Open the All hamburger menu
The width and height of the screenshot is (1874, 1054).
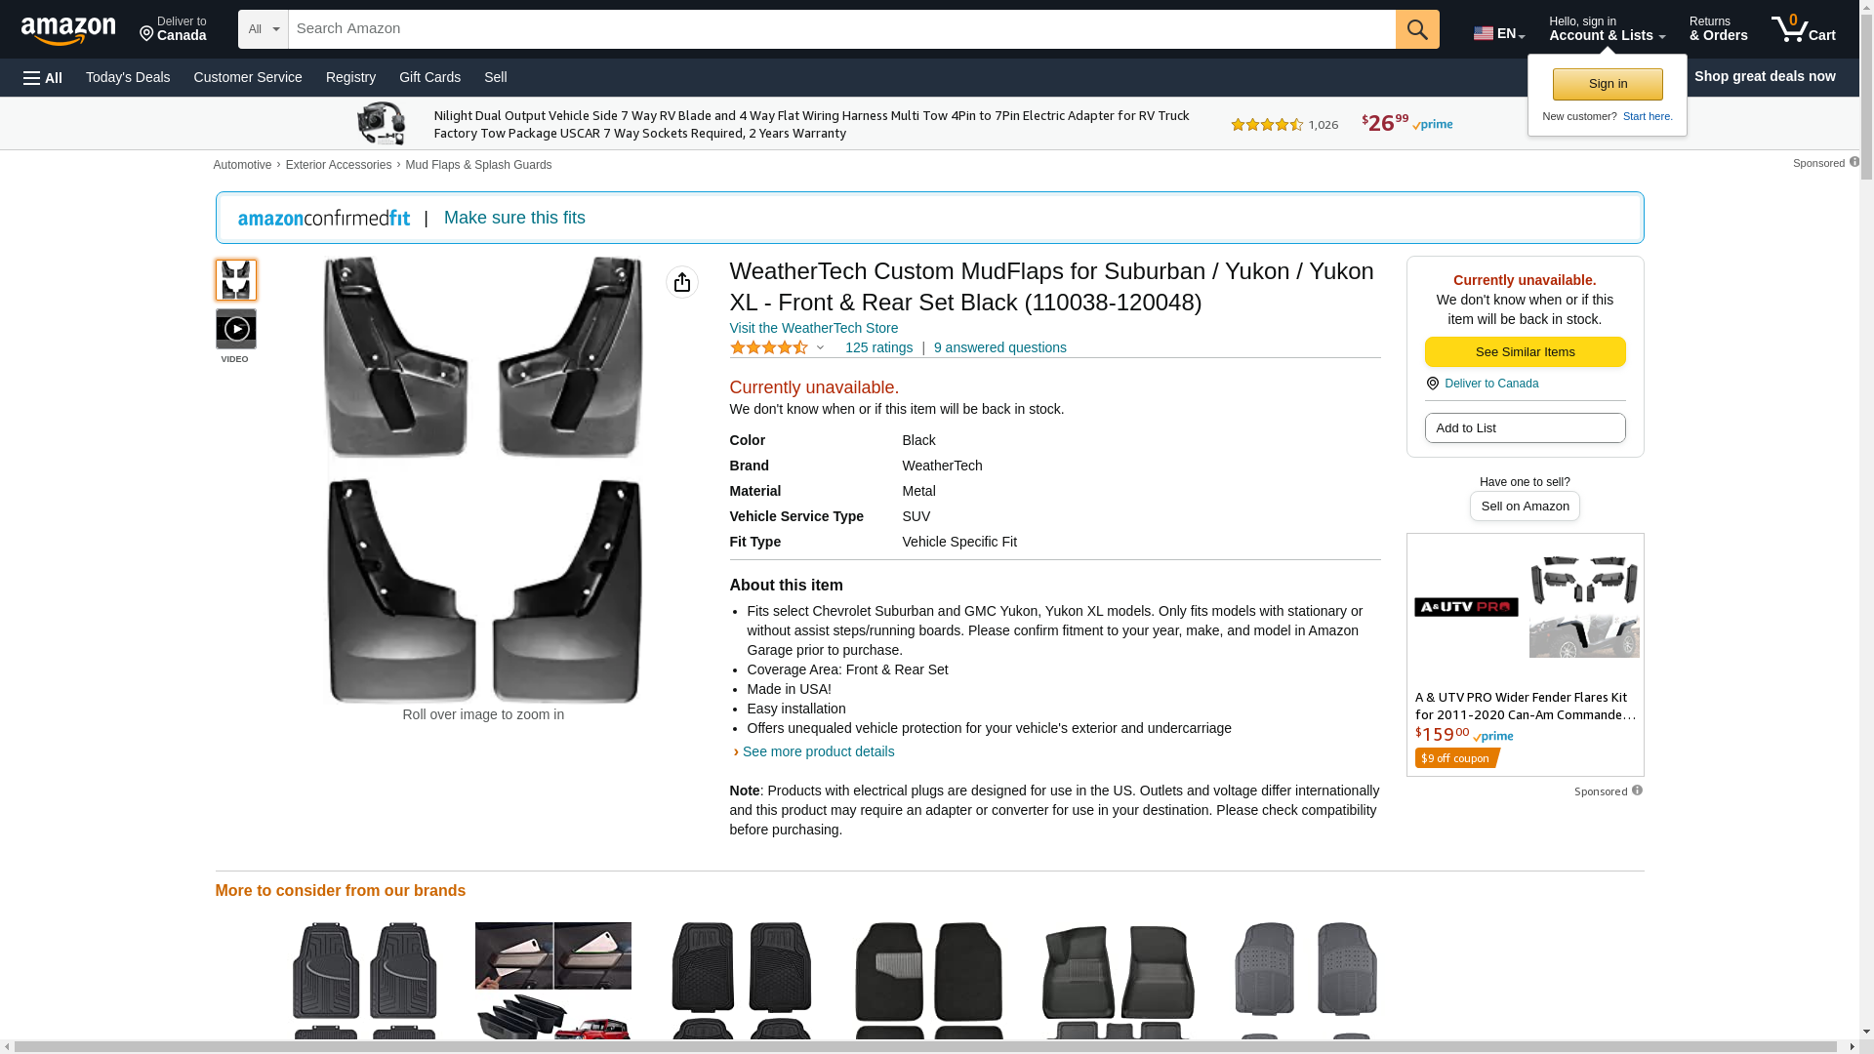point(43,77)
